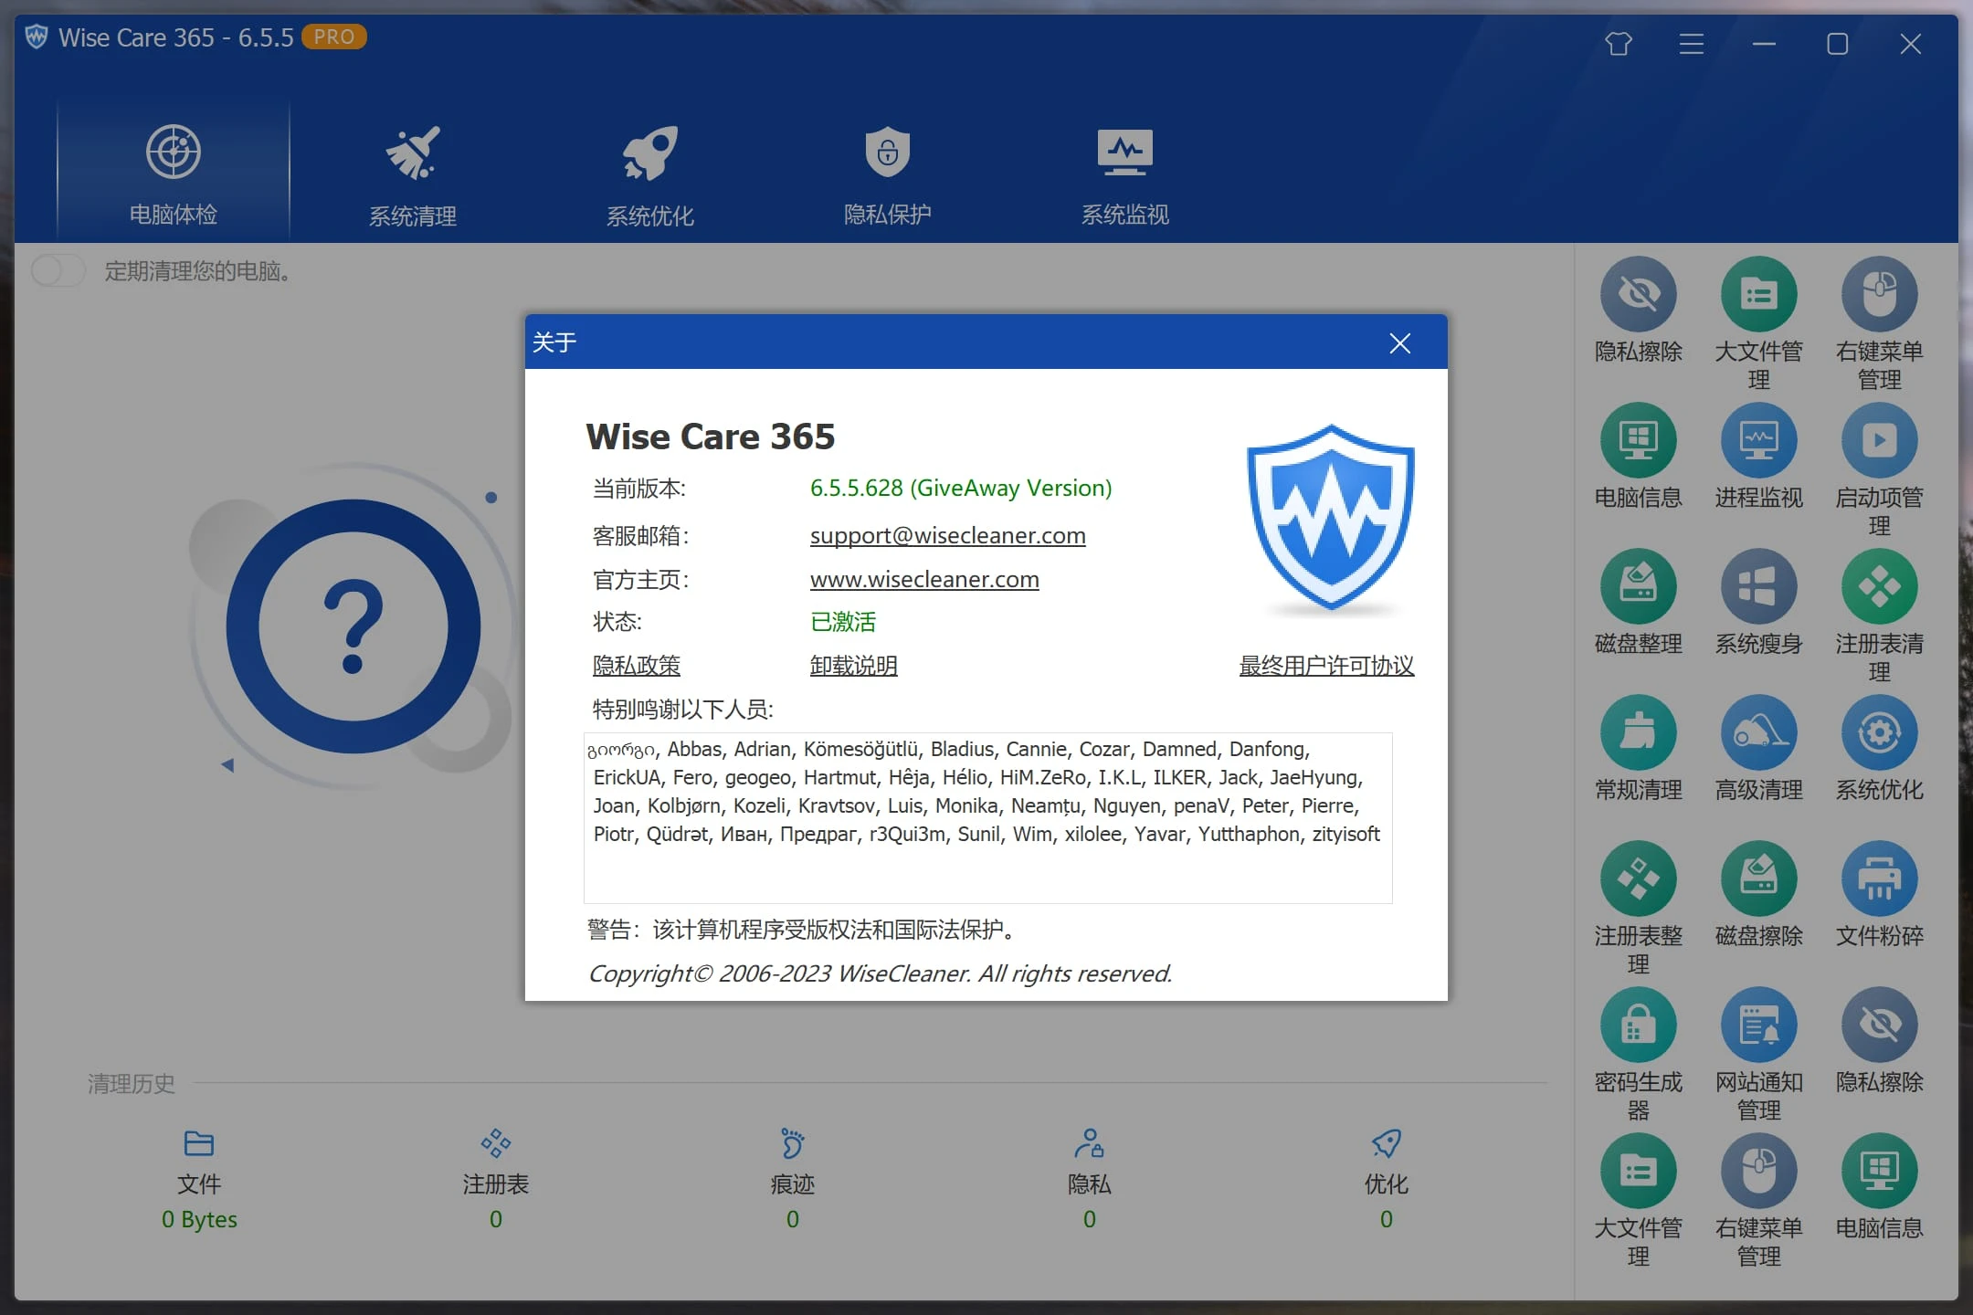The width and height of the screenshot is (1973, 1315).
Task: Click the Wise Care 365 shield logo
Action: (1330, 517)
